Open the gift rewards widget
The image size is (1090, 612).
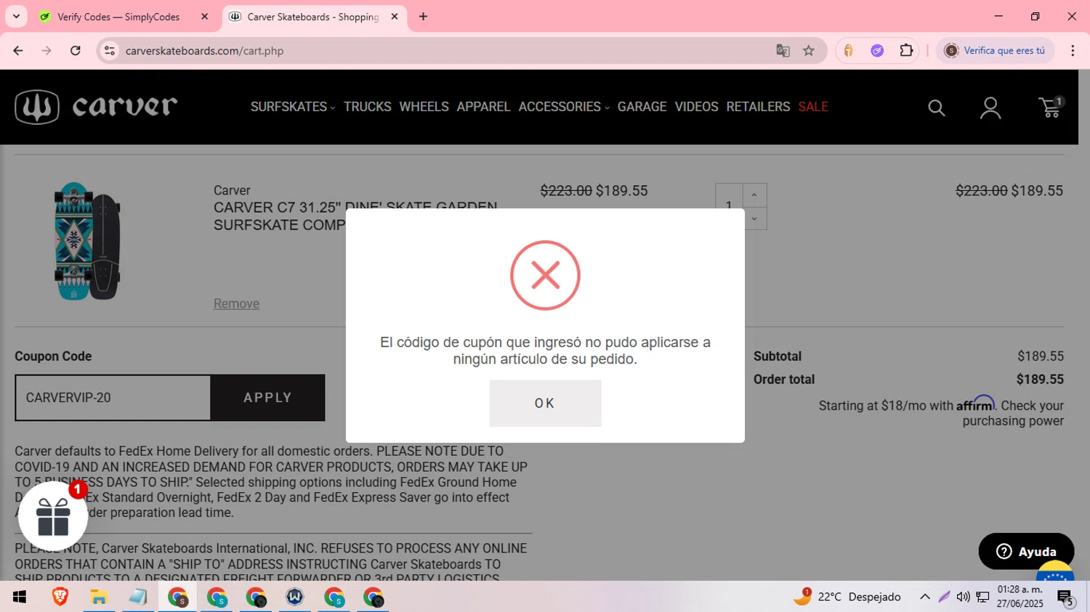pos(53,516)
